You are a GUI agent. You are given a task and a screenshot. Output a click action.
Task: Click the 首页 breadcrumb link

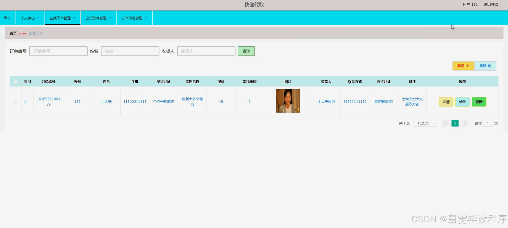pyautogui.click(x=13, y=33)
